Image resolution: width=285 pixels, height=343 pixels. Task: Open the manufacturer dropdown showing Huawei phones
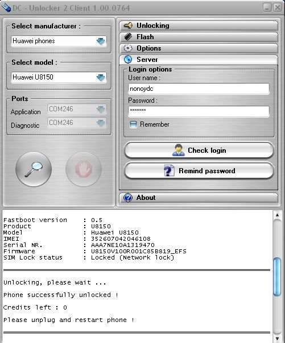click(x=59, y=41)
